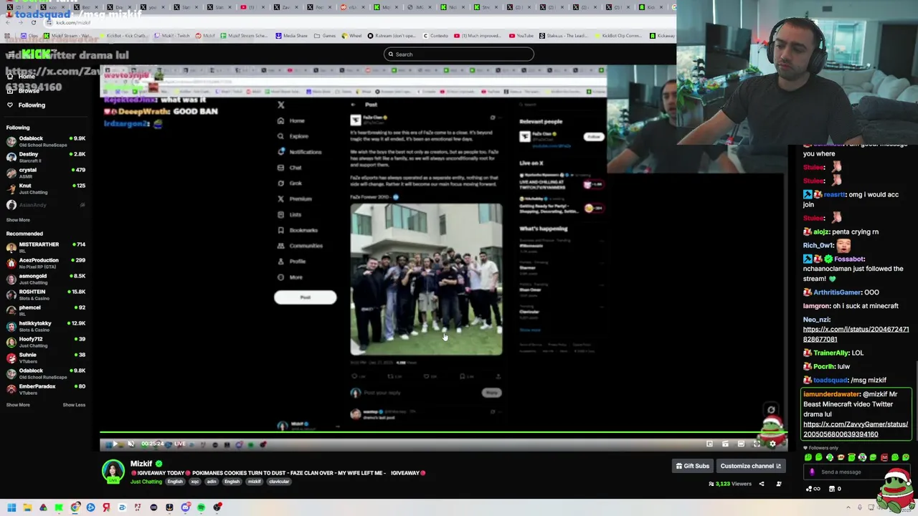Open asmongold recommended channel

click(x=46, y=279)
